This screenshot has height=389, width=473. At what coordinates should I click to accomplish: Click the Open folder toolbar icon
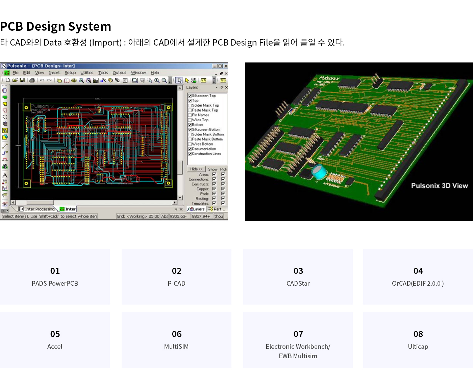[15, 80]
